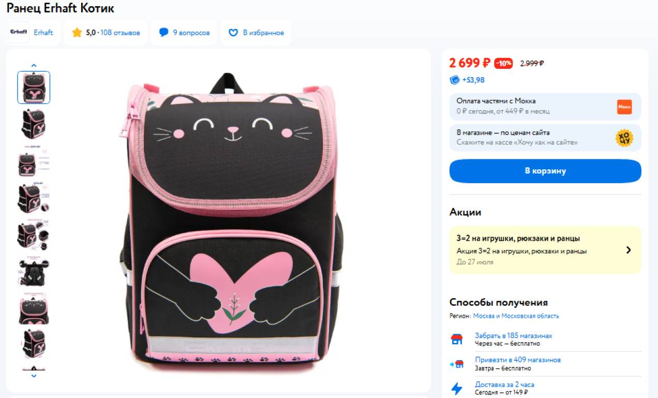Click the blue speech bubble questions icon

[164, 33]
